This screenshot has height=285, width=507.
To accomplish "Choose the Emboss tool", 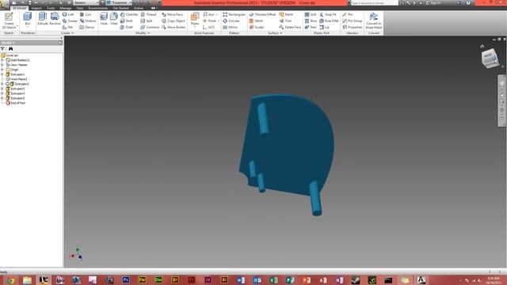I will pos(88,21).
